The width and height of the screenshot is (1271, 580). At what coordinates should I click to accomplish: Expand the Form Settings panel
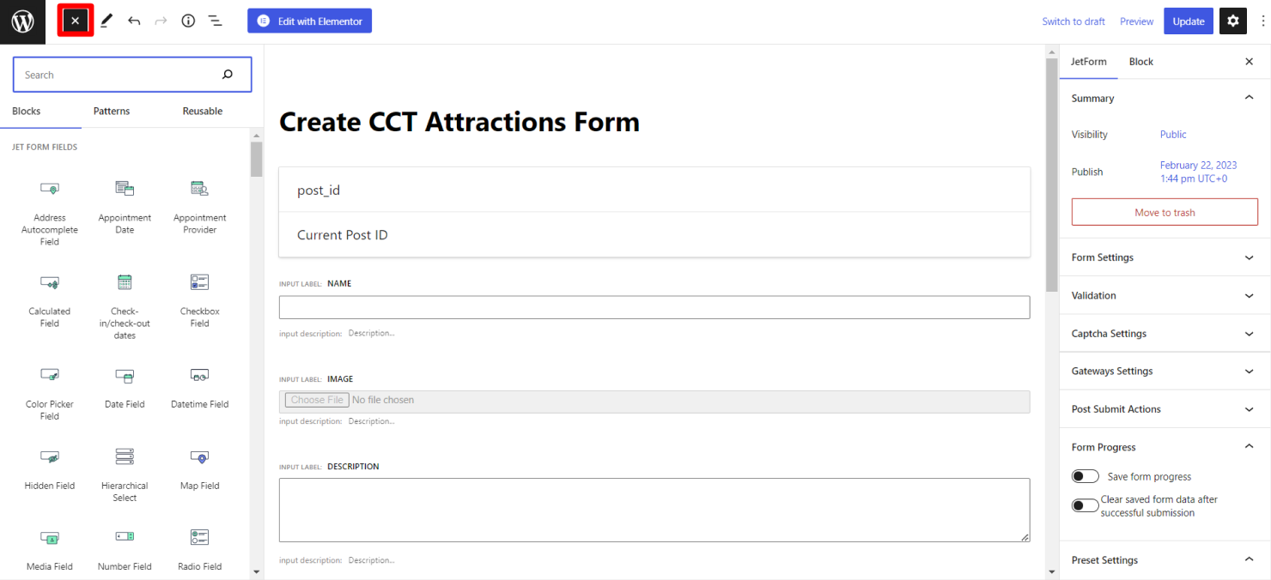1164,257
